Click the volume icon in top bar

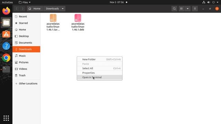(x=209, y=2)
